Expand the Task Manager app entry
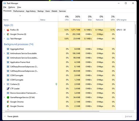This screenshot has width=139, height=121. (4, 39)
